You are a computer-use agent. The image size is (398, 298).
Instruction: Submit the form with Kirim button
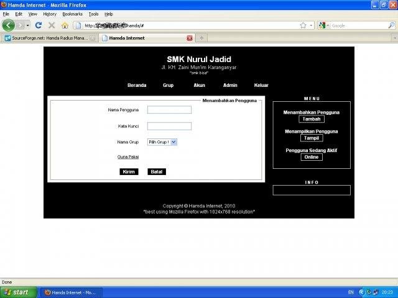coord(129,172)
